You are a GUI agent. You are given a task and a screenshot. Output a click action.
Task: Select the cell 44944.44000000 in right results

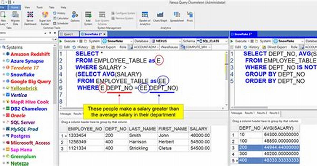281,147
